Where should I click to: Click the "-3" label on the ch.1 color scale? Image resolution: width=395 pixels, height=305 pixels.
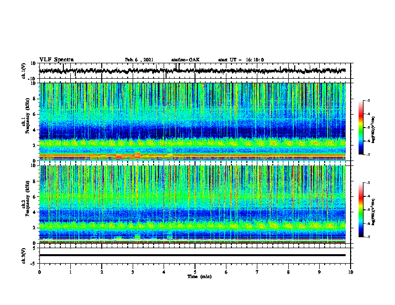pos(368,100)
